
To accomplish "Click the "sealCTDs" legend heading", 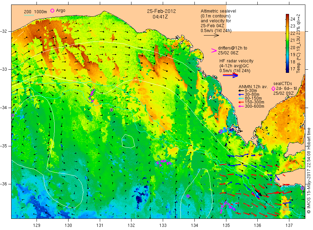I will point(282,84).
